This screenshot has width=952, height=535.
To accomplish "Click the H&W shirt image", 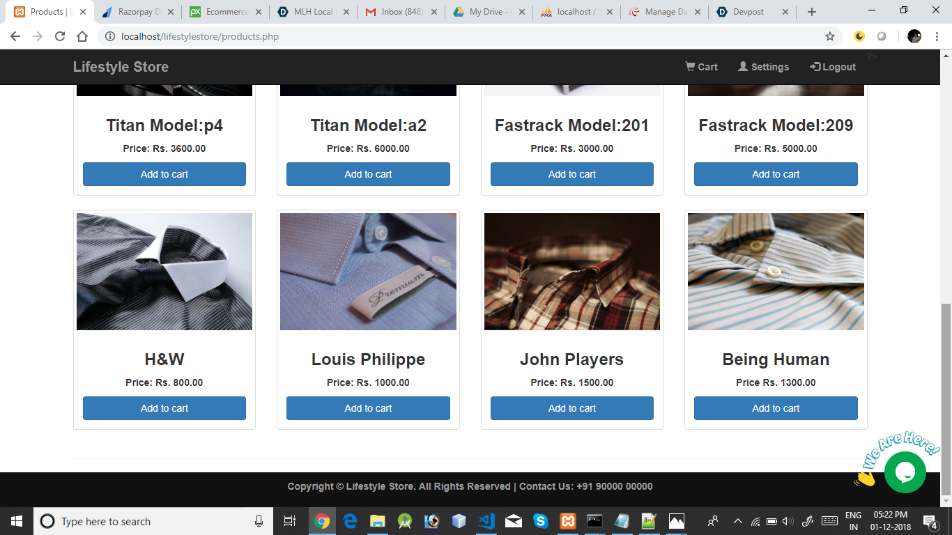I will pos(164,272).
